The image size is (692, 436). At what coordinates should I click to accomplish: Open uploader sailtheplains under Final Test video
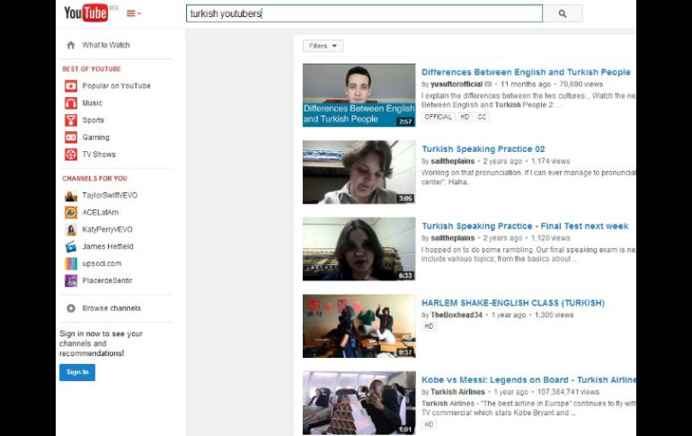click(455, 238)
